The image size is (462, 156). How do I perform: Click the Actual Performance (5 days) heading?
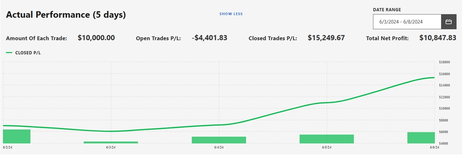(66, 15)
